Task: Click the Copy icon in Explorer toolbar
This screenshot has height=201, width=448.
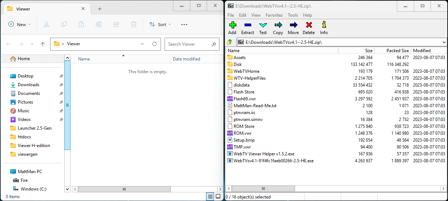Action: tap(64, 24)
